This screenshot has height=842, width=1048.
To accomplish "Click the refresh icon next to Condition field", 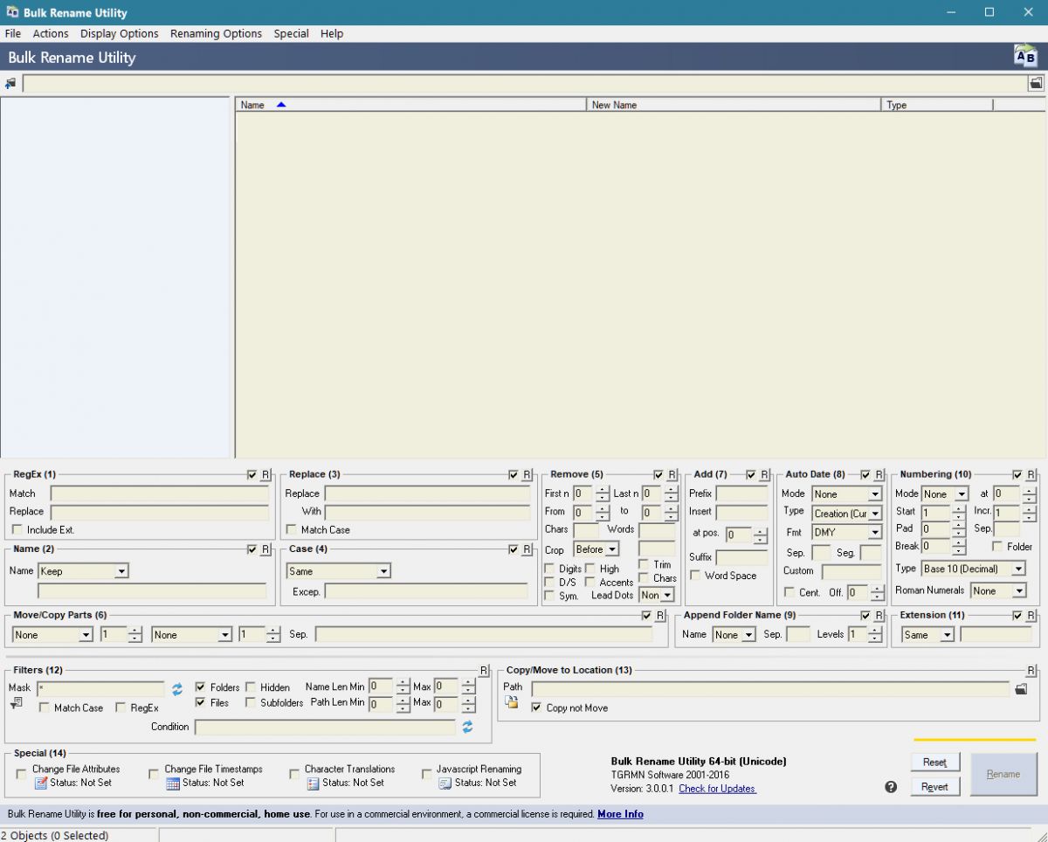I will pyautogui.click(x=467, y=727).
